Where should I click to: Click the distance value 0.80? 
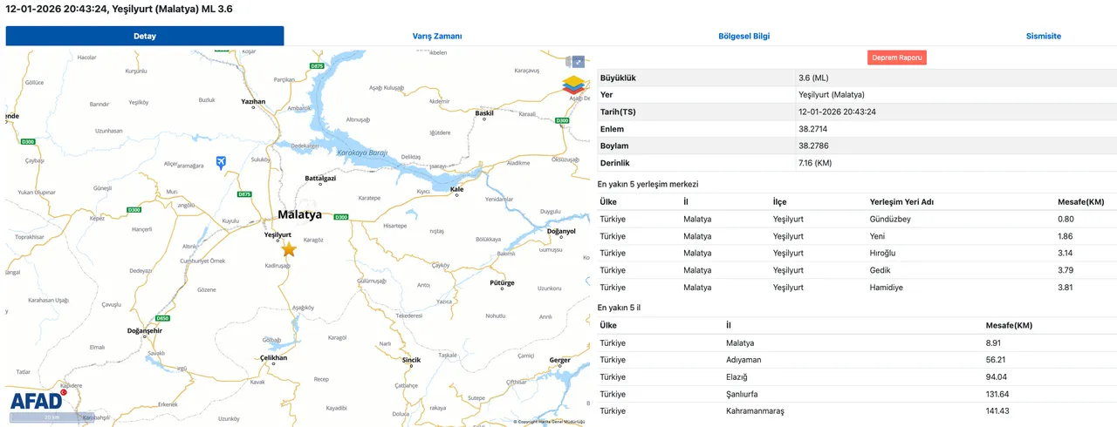pos(1066,219)
